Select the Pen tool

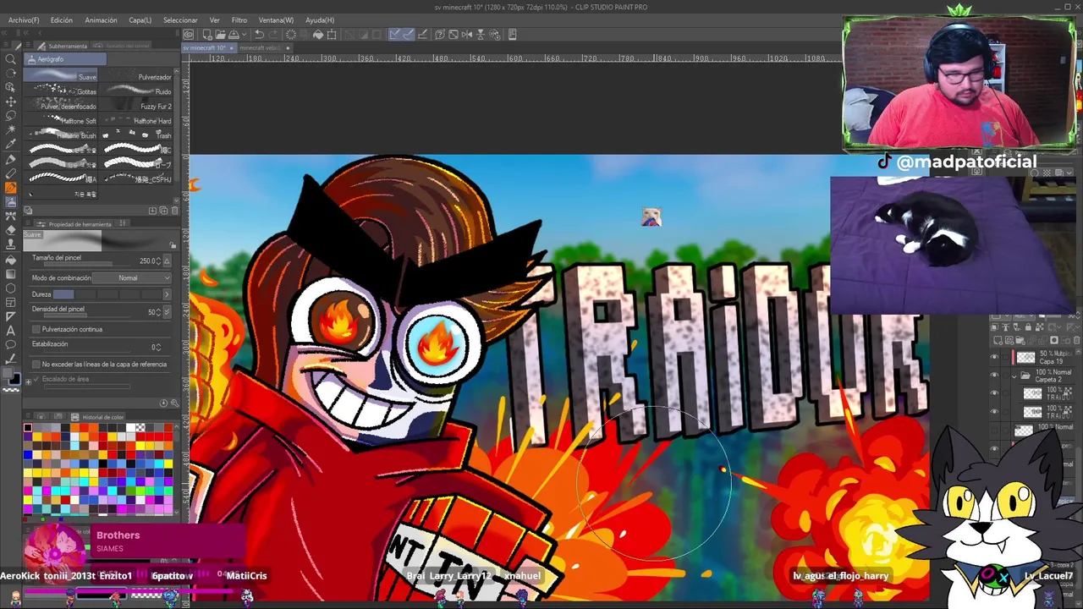click(x=11, y=159)
